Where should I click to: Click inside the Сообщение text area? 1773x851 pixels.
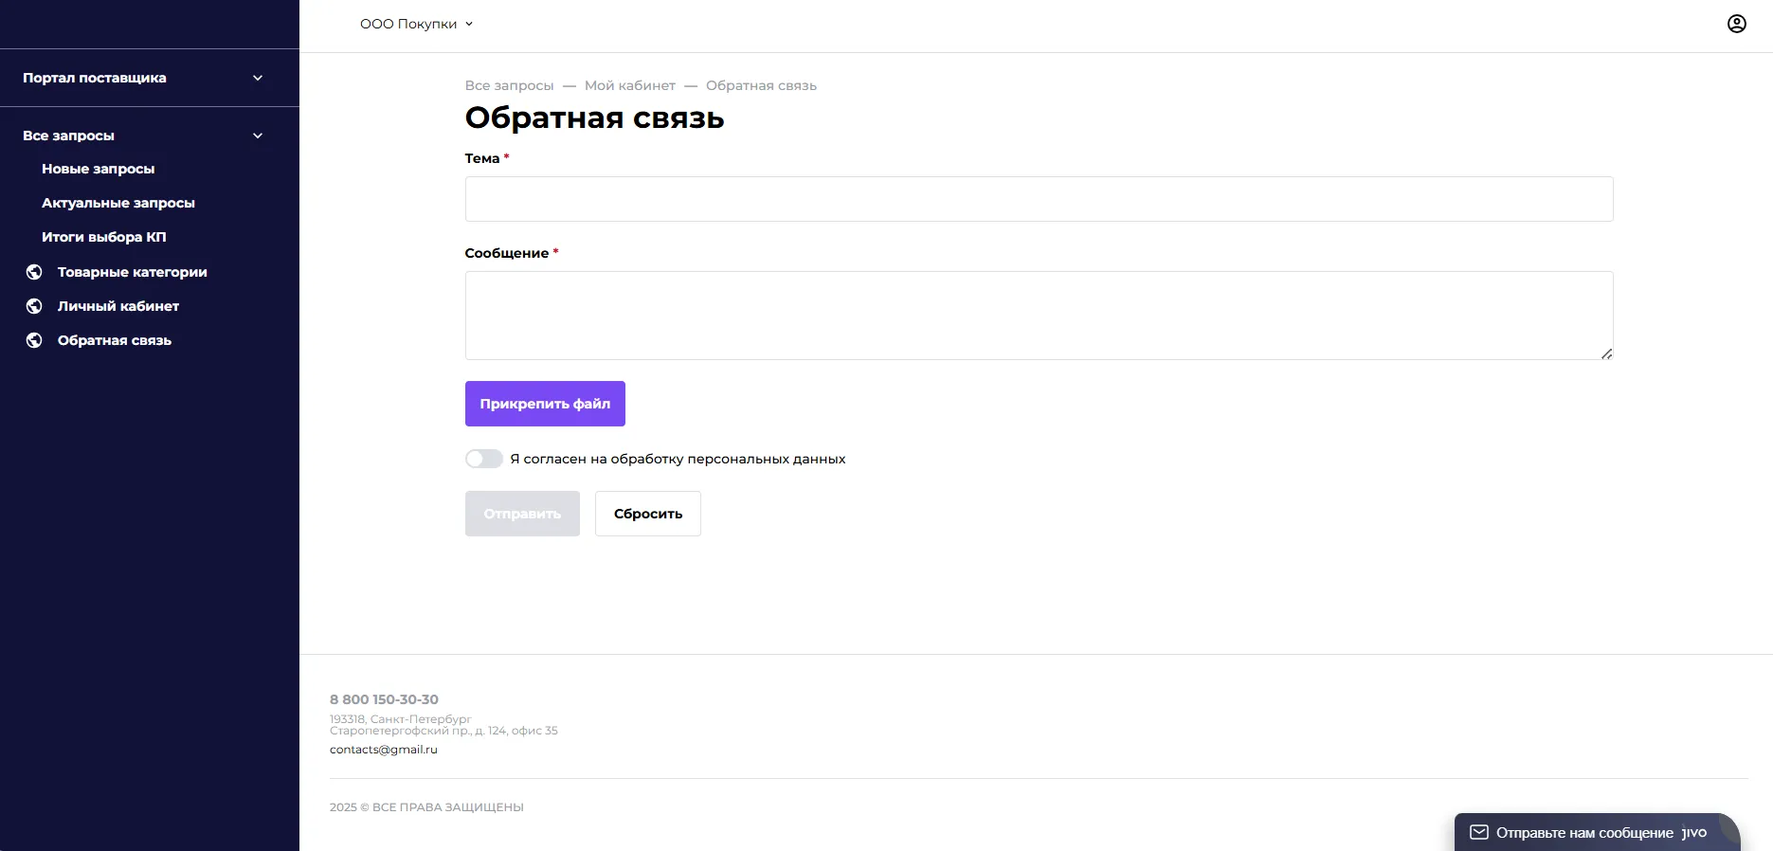[1038, 315]
